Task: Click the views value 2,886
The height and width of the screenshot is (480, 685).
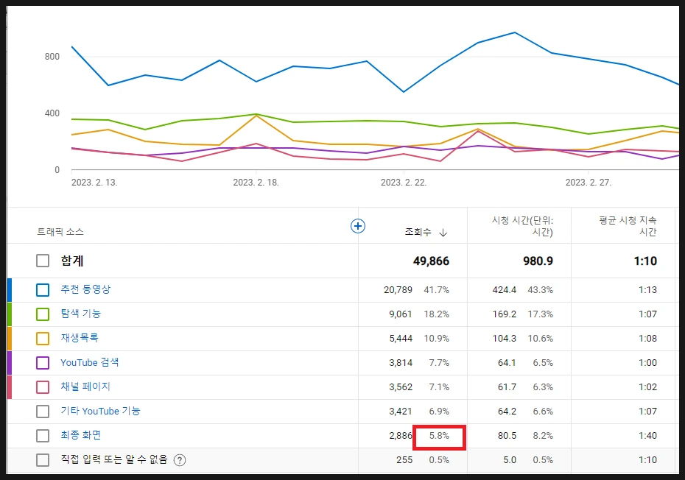Action: click(x=401, y=435)
